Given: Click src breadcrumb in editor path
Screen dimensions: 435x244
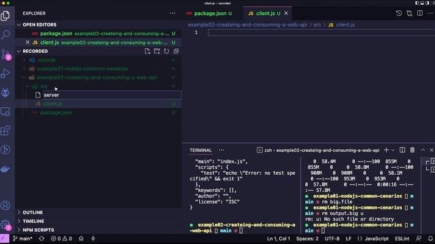Looking at the screenshot, I should click(x=317, y=24).
